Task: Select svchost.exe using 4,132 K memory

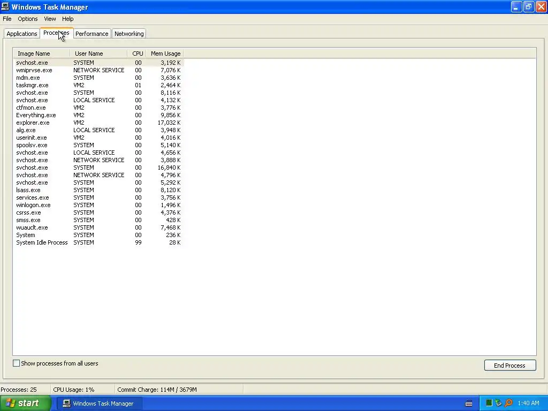Action: (x=99, y=100)
